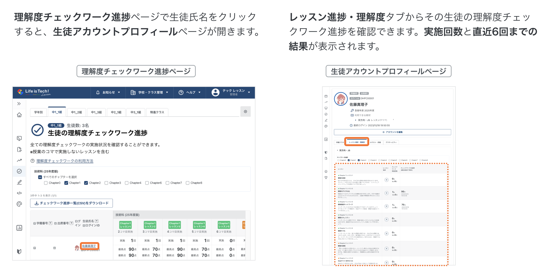
Task: Select the レッスン進捗・理解度 tab
Action: click(x=357, y=142)
